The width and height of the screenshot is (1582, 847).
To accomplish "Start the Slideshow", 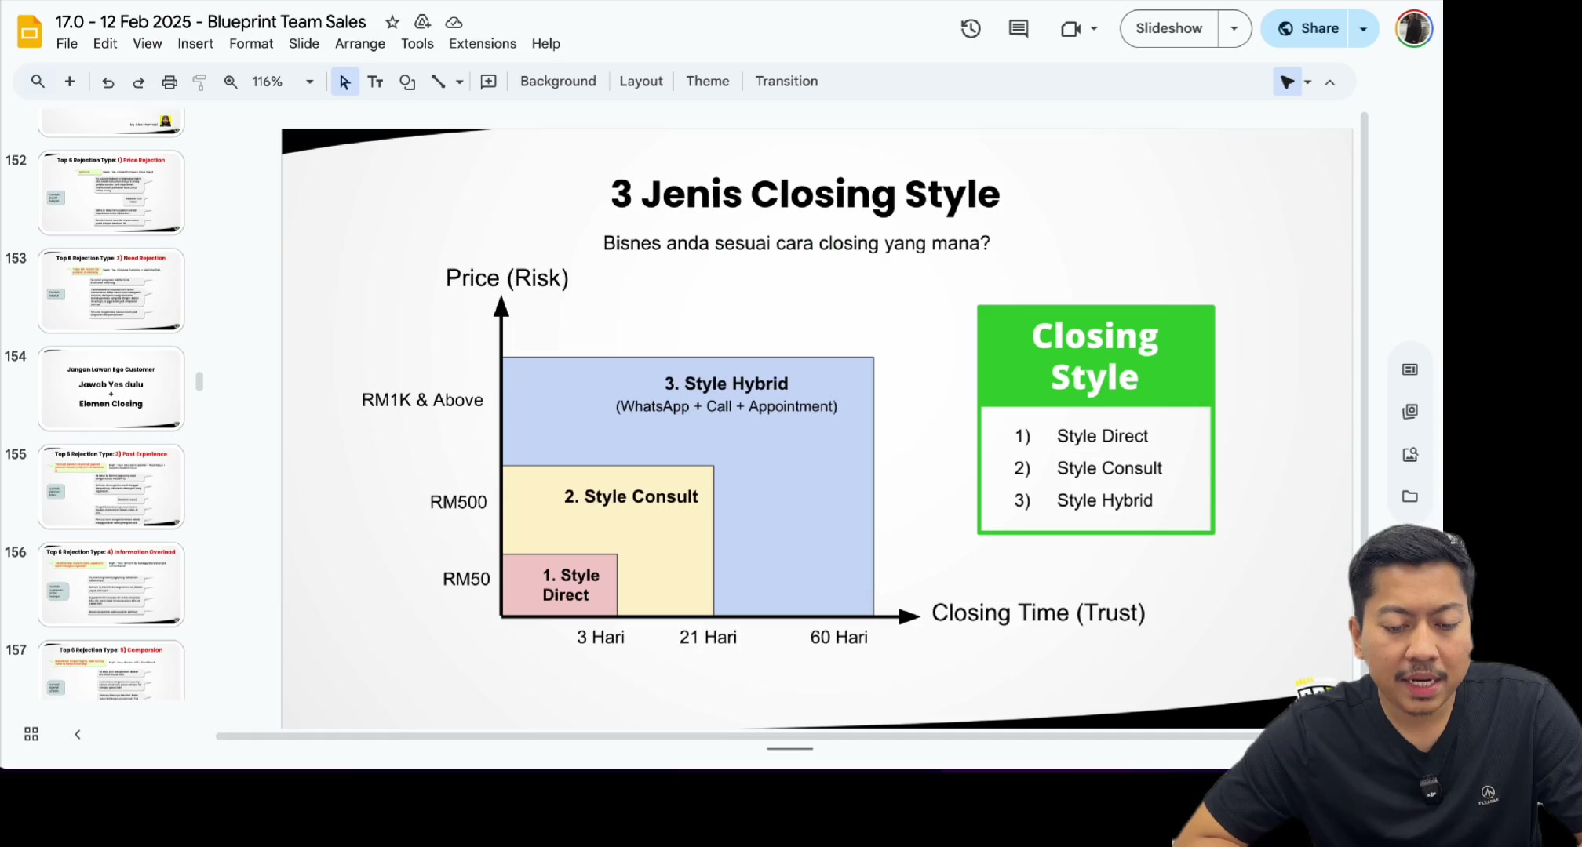I will (x=1168, y=29).
